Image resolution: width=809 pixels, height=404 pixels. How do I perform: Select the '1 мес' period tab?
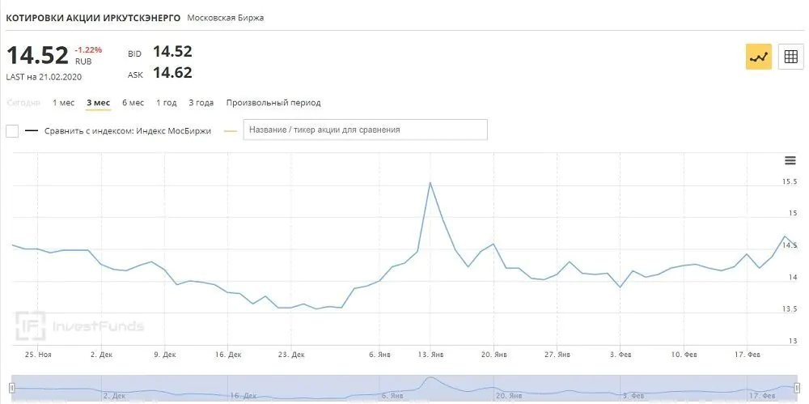pos(63,103)
